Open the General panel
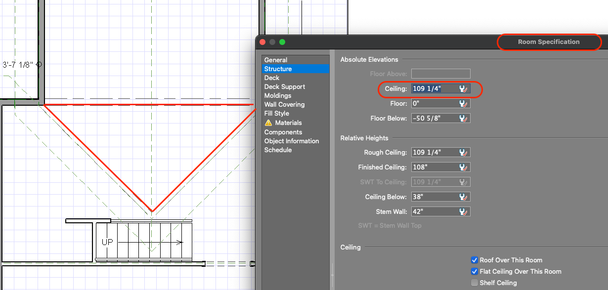The width and height of the screenshot is (608, 290). tap(275, 60)
